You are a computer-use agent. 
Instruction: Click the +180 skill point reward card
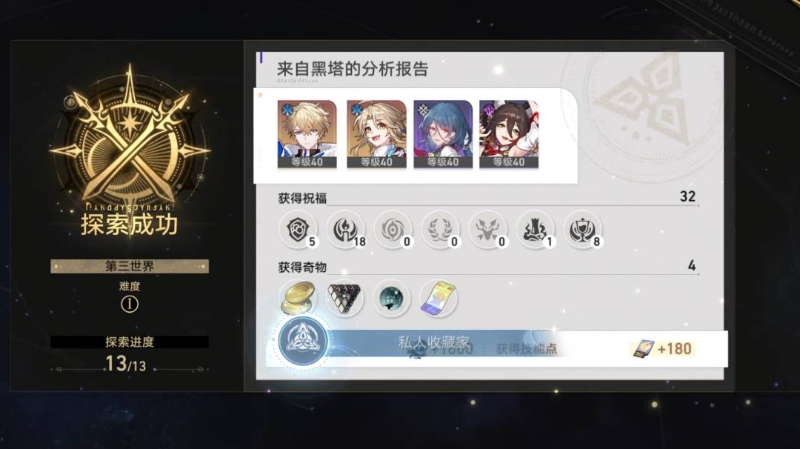coord(662,348)
